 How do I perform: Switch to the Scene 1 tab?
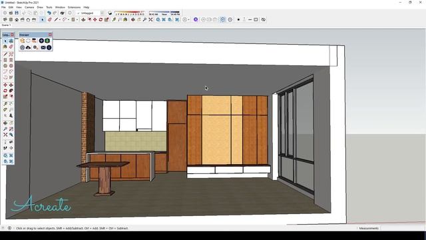[x=6, y=25]
